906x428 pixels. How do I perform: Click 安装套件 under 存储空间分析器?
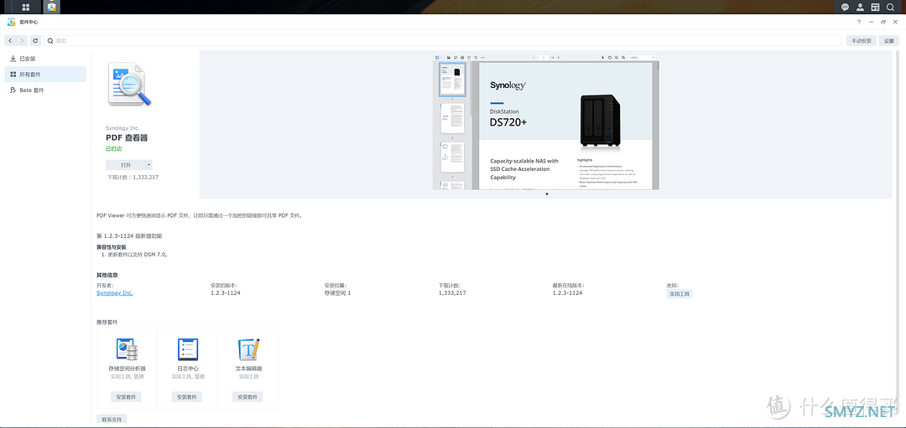[x=126, y=397]
